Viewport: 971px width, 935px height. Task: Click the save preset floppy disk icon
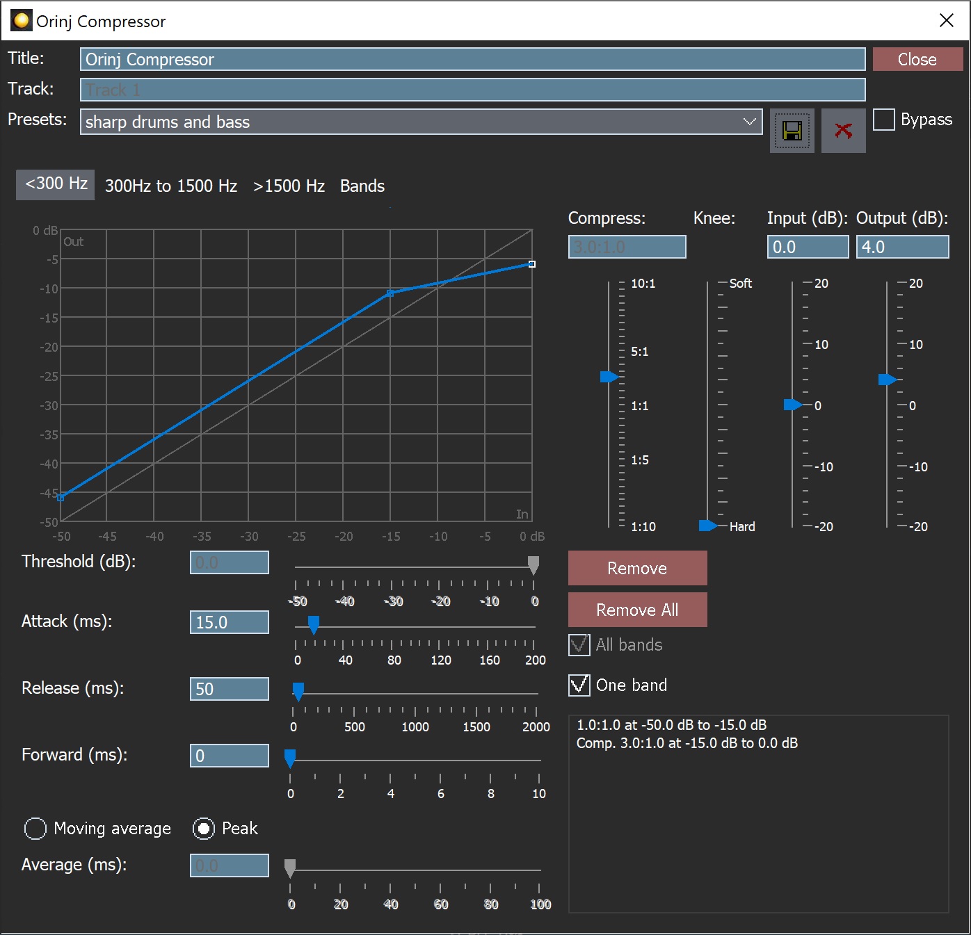click(792, 130)
